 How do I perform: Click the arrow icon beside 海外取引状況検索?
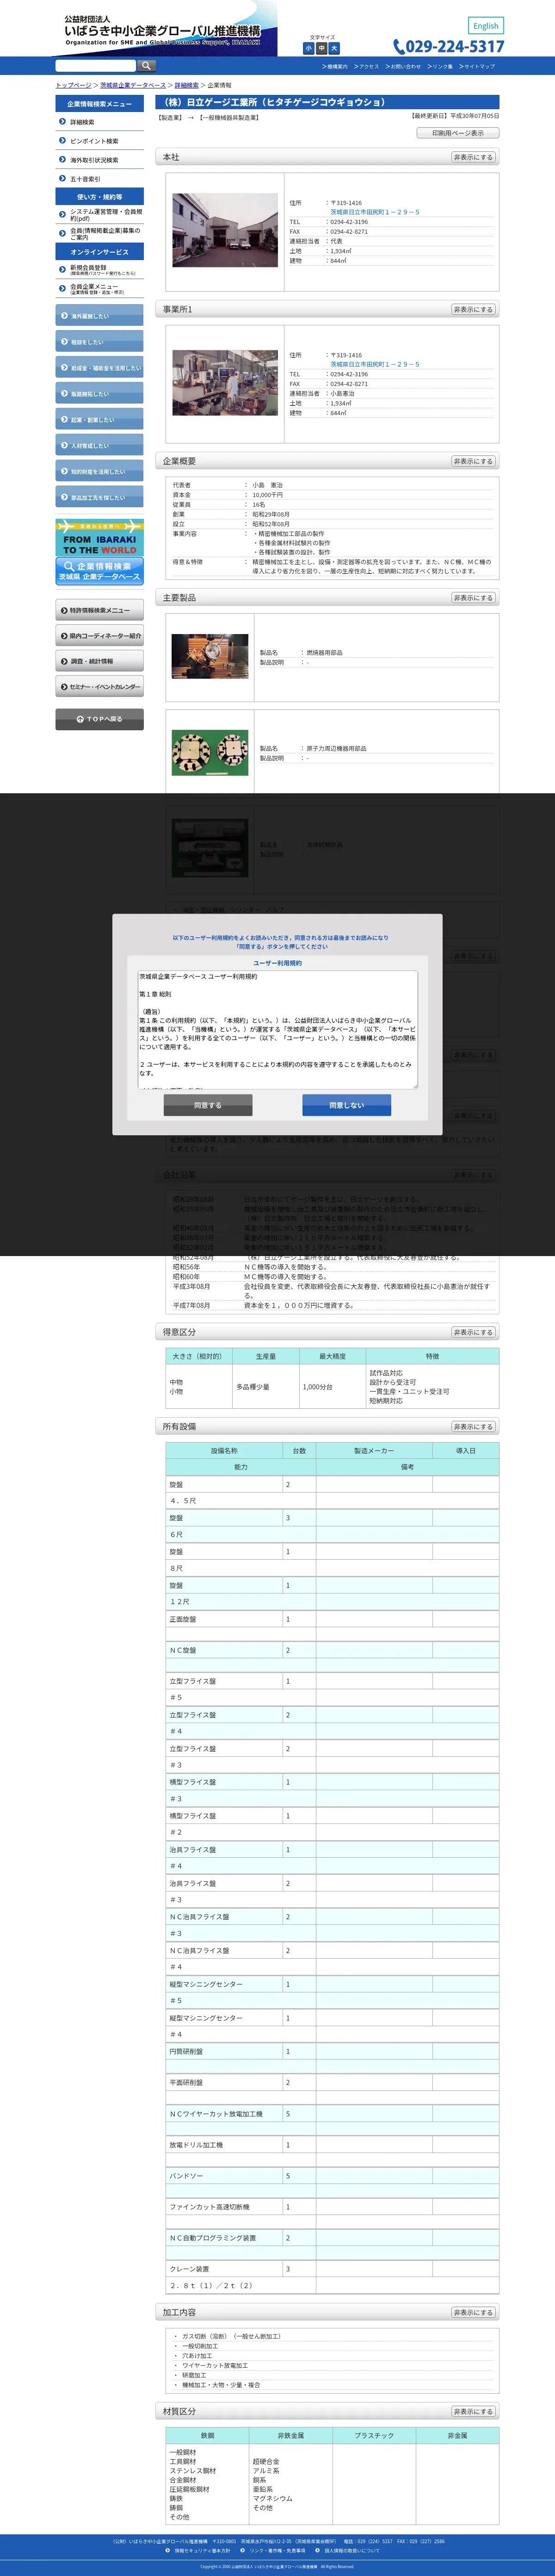62,160
